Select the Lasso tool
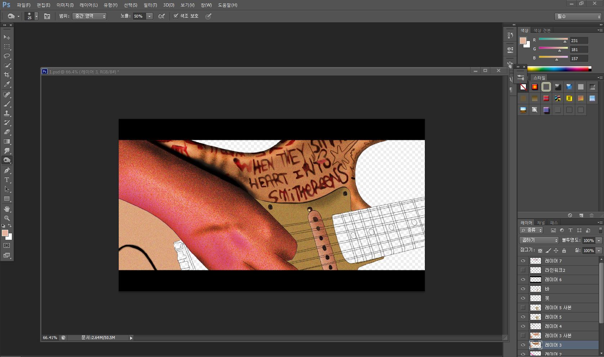The image size is (604, 357). tap(7, 56)
